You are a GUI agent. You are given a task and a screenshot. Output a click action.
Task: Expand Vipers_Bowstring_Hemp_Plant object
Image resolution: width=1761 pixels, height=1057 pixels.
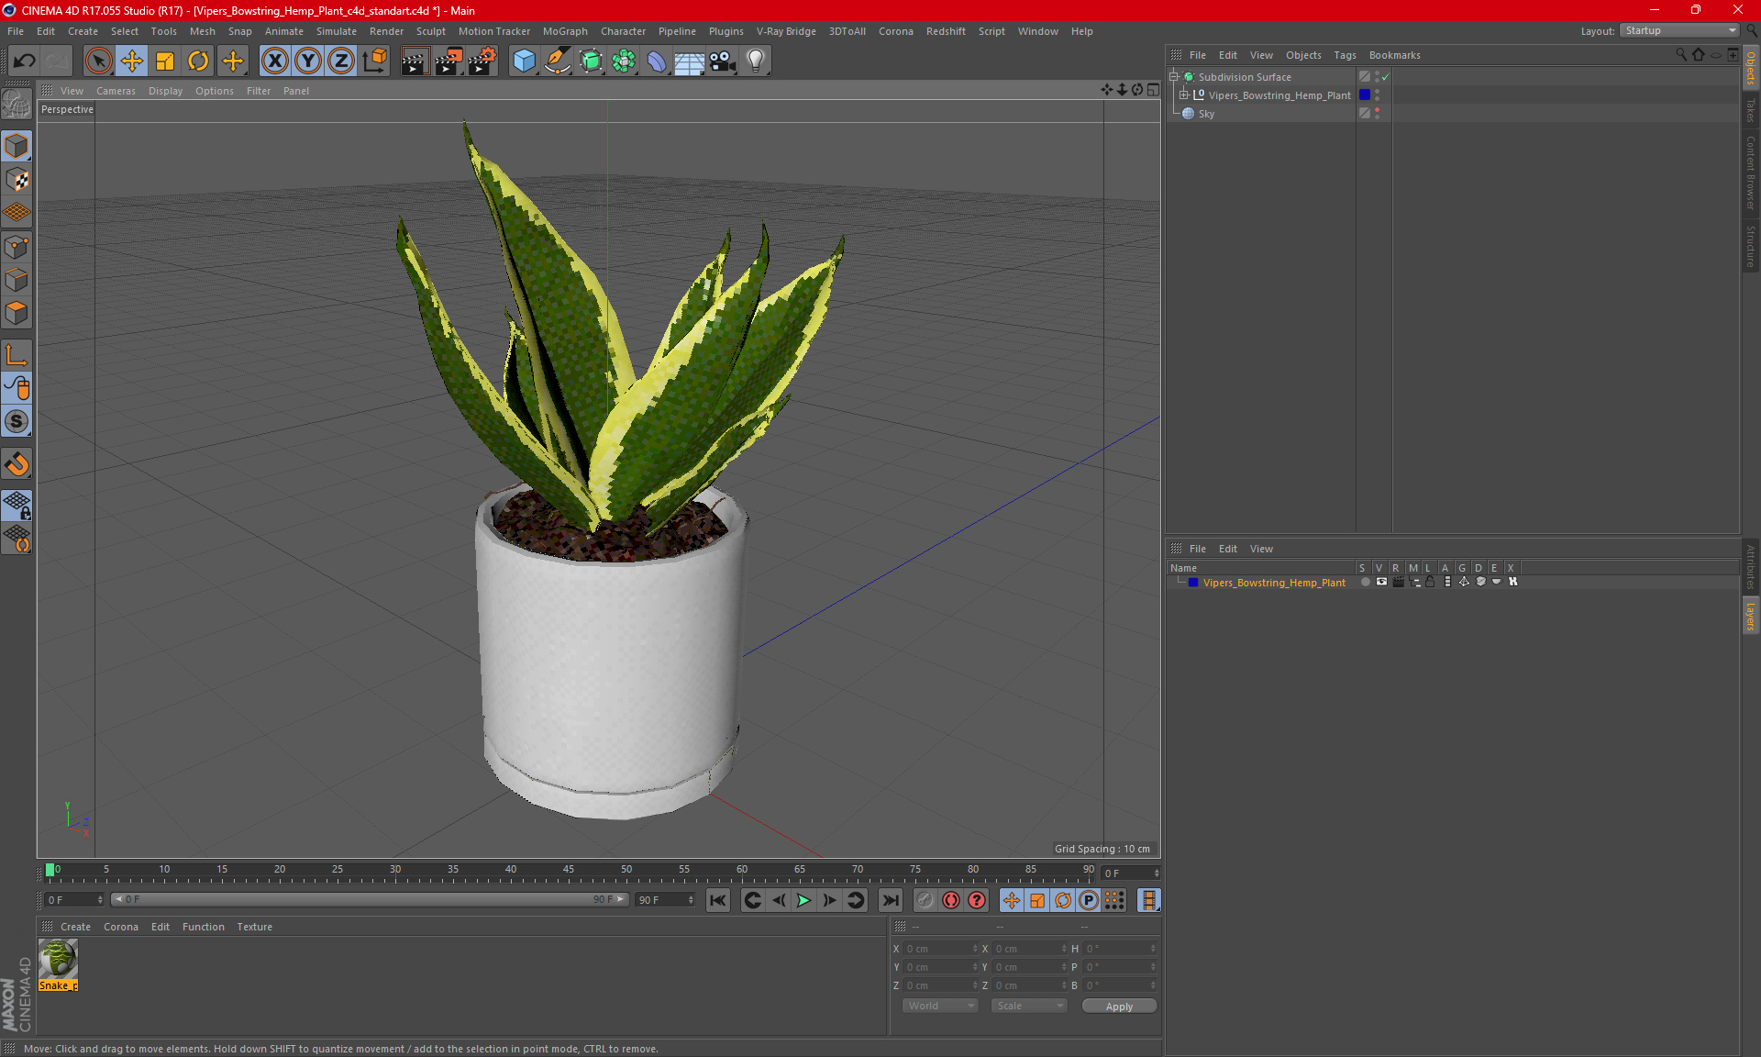click(x=1183, y=95)
